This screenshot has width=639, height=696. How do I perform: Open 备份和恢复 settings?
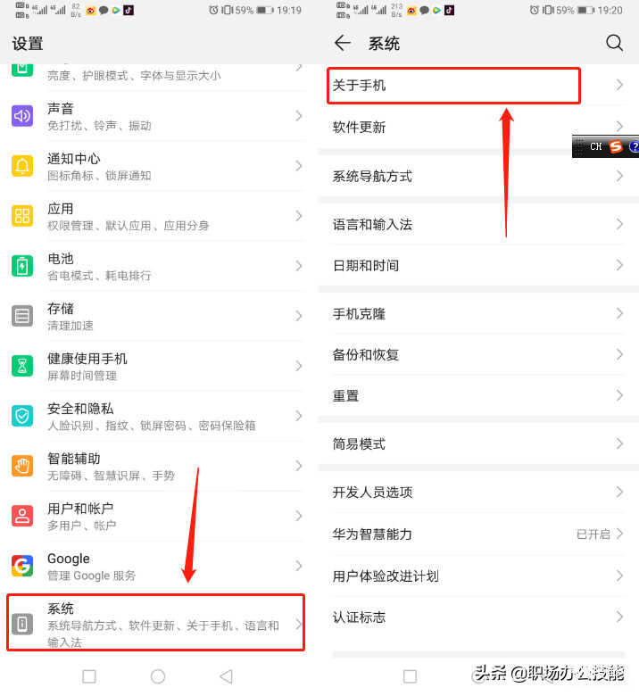point(478,354)
